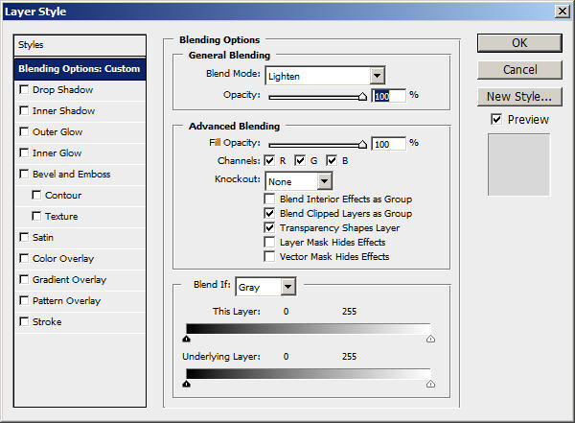Click the Fill Opacity slider handle
575x423 pixels.
coord(362,144)
